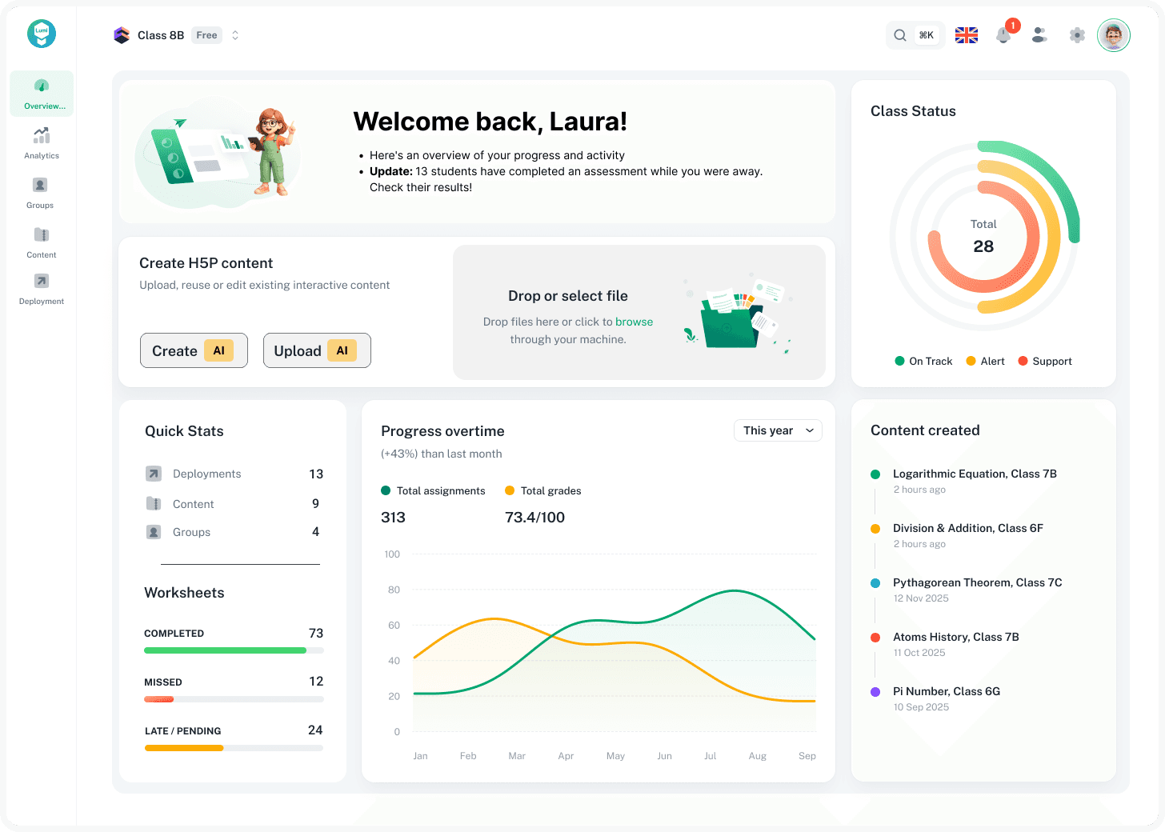Open Pythagorean Theorem, Class 7C item

[978, 582]
